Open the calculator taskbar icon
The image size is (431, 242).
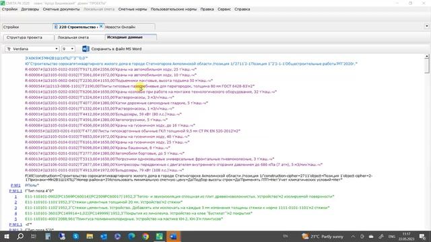48,236
